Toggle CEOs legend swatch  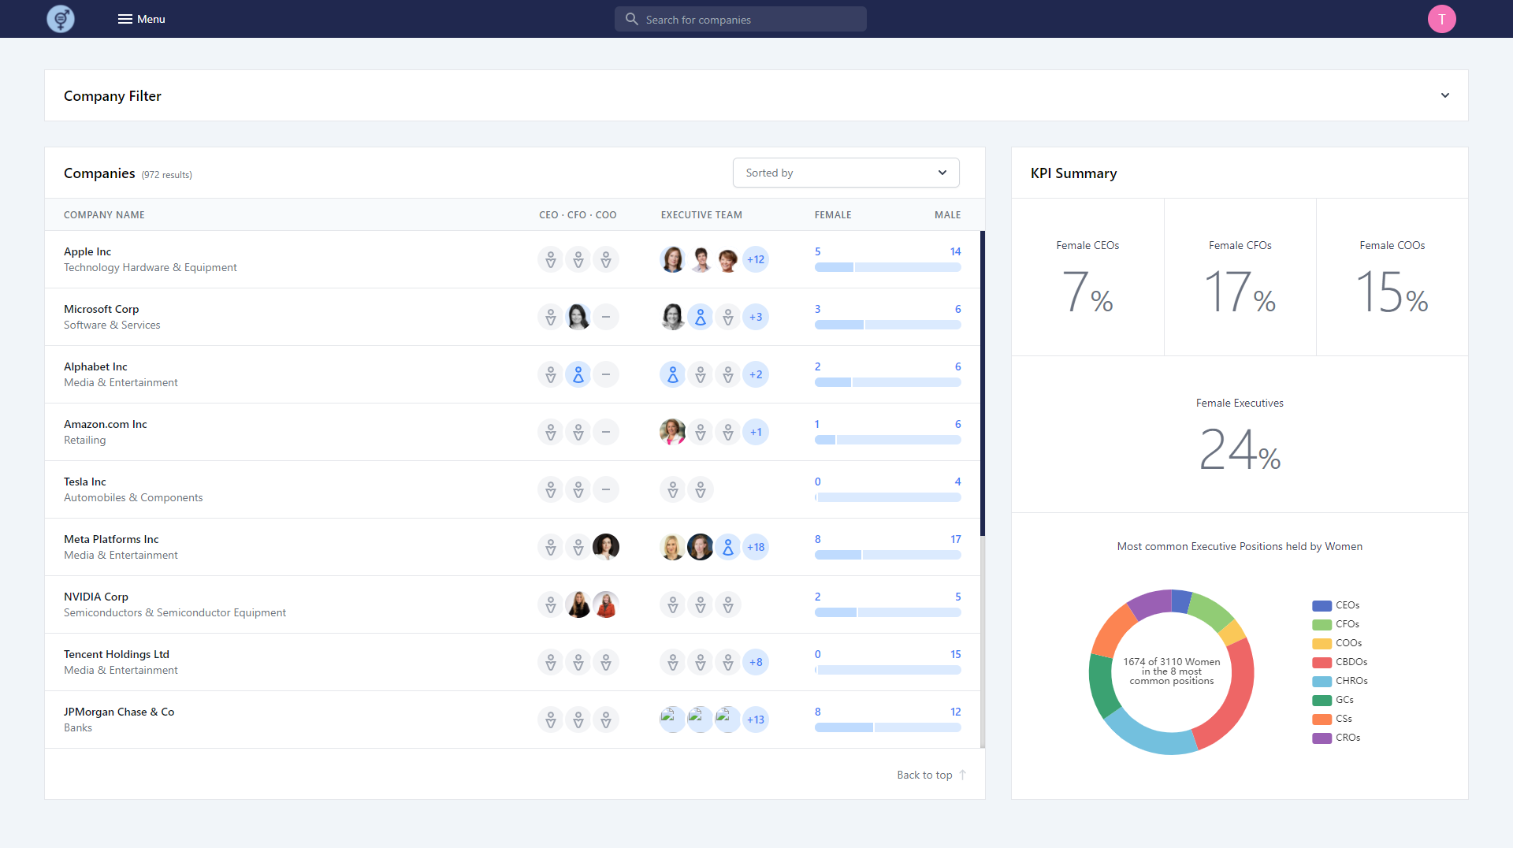click(x=1322, y=605)
